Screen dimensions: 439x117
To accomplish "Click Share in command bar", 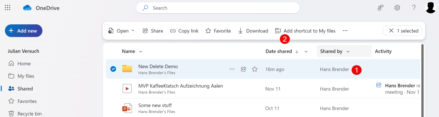I will click(153, 31).
